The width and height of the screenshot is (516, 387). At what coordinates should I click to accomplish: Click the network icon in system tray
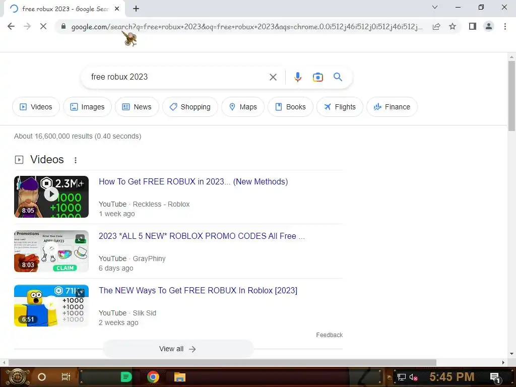[x=401, y=377]
